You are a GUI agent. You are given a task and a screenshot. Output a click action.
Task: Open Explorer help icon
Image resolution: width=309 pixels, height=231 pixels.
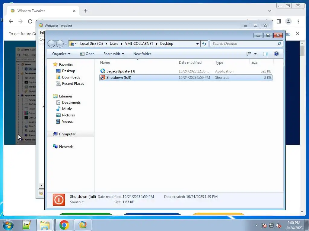(x=276, y=54)
